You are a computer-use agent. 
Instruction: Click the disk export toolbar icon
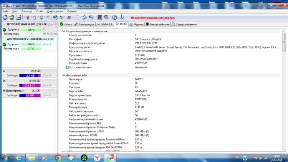[69, 17]
